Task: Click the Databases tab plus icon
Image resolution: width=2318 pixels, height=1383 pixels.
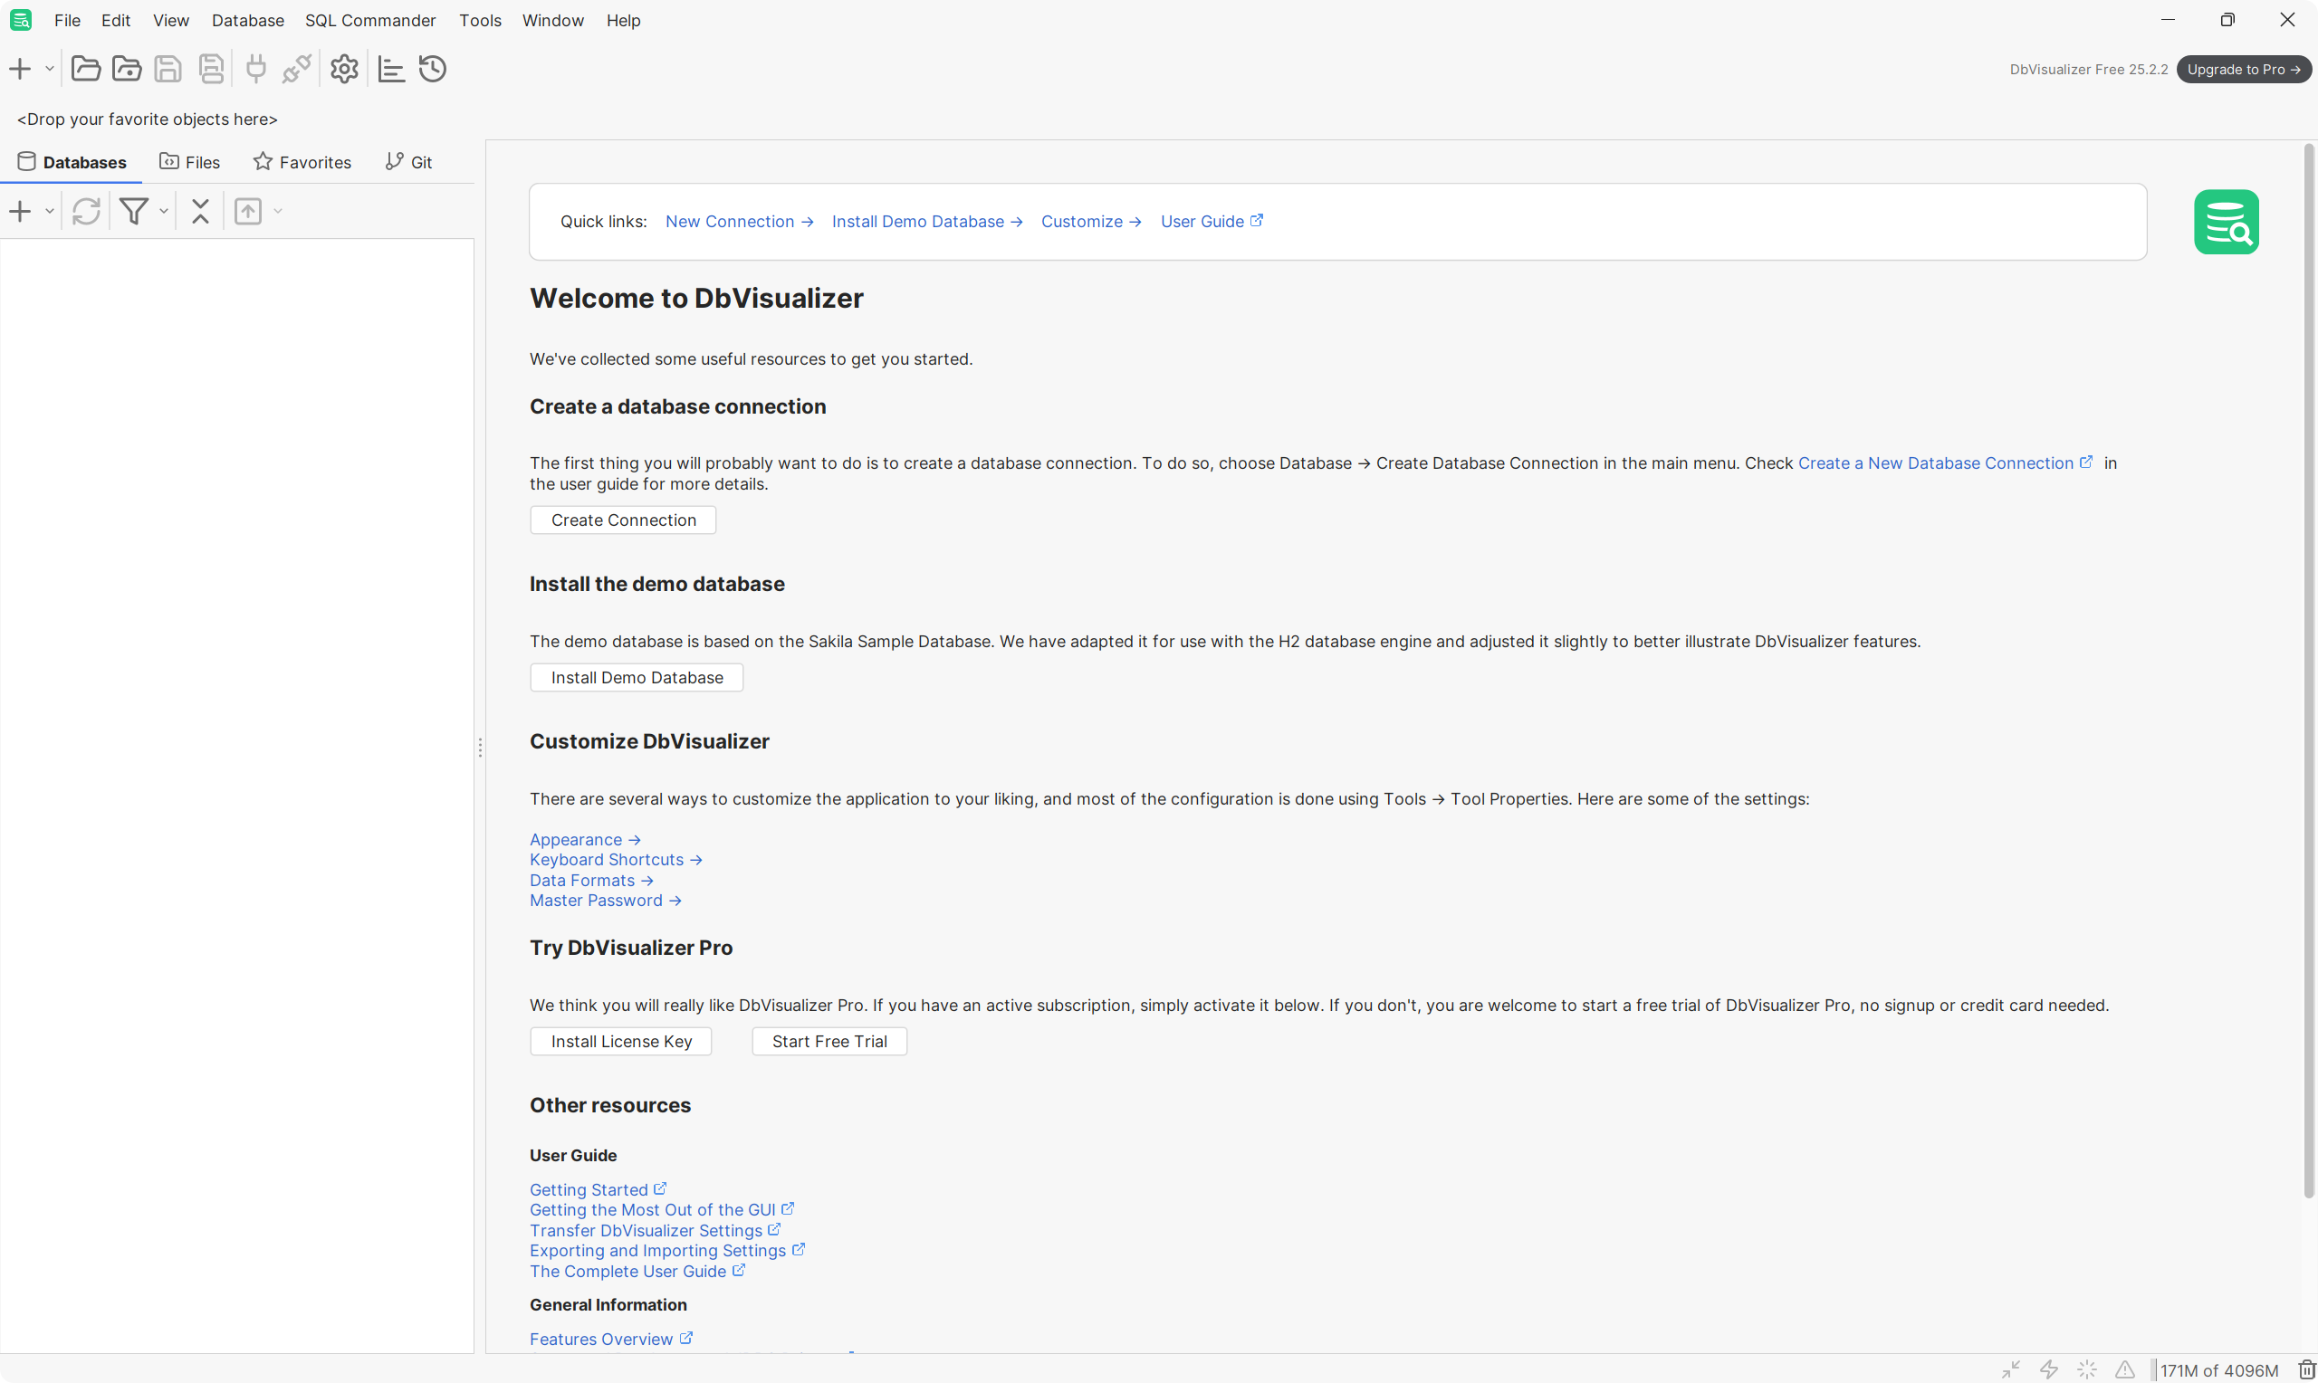Action: [x=20, y=212]
